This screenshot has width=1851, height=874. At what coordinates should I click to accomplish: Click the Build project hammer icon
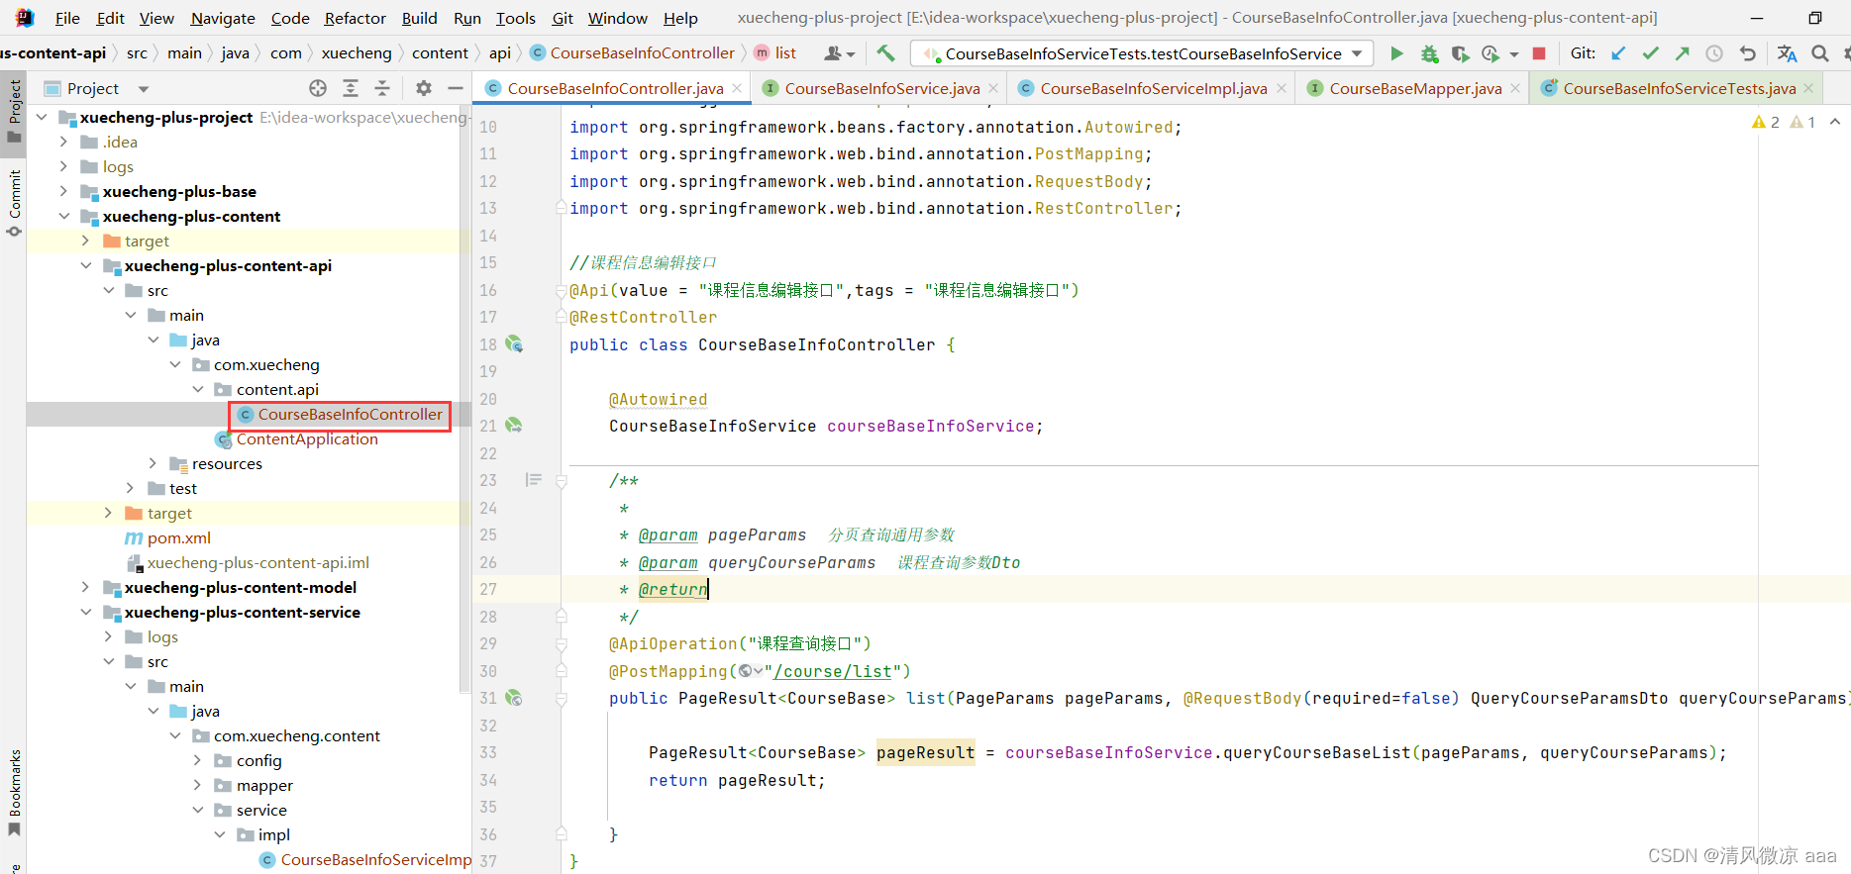pos(885,53)
